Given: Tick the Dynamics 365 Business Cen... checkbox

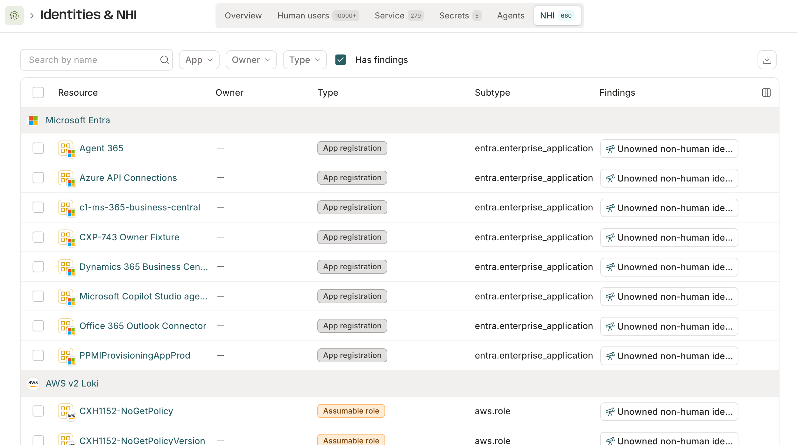Looking at the screenshot, I should click(x=38, y=267).
